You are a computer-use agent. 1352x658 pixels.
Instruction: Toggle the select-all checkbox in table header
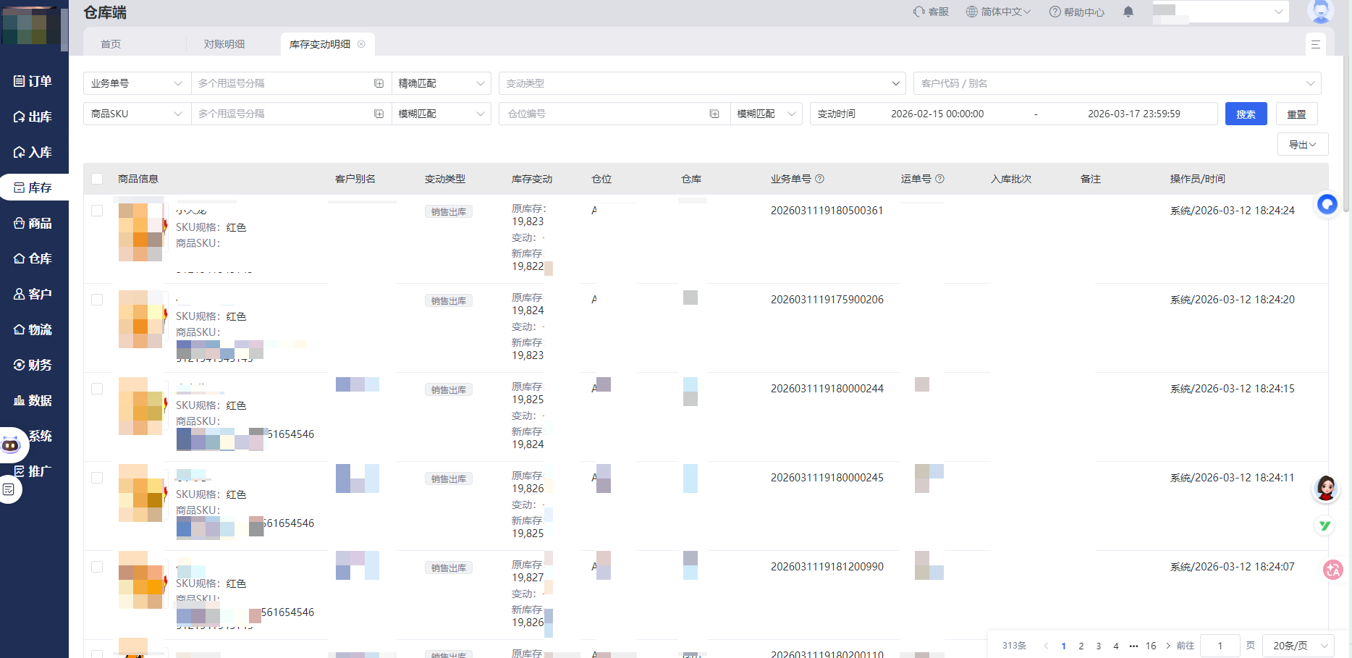[x=97, y=179]
